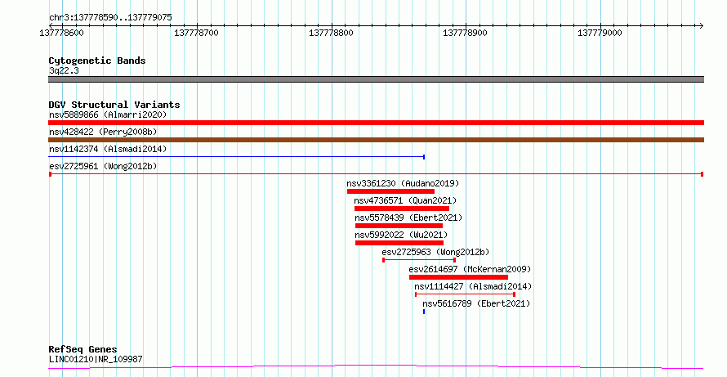
Task: Select the esv2614697 (McKernan2009) label
Action: click(x=470, y=269)
